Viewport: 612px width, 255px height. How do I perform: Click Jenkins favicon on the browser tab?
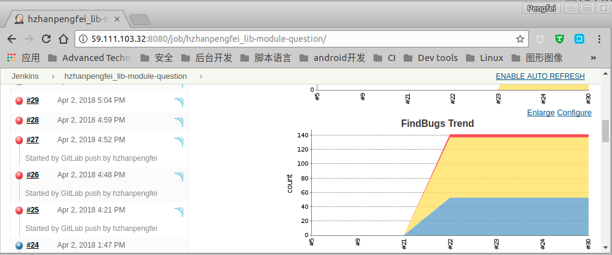[18, 18]
